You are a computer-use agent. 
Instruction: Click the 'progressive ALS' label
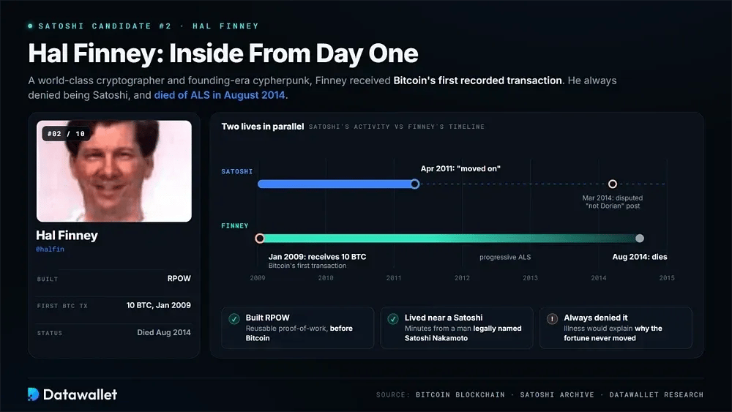click(505, 257)
